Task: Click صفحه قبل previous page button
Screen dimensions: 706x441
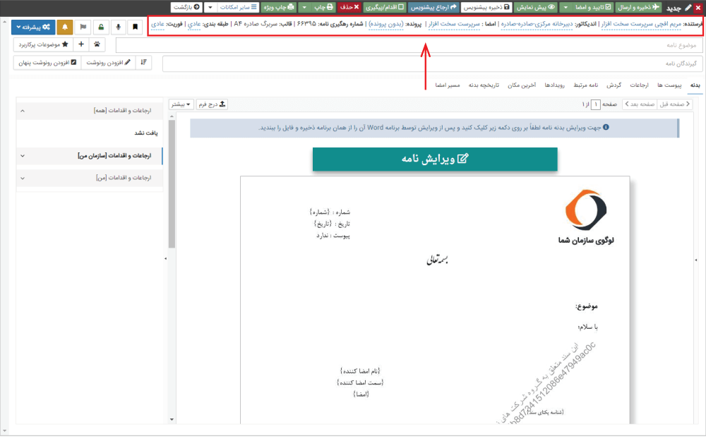Action: pyautogui.click(x=674, y=104)
